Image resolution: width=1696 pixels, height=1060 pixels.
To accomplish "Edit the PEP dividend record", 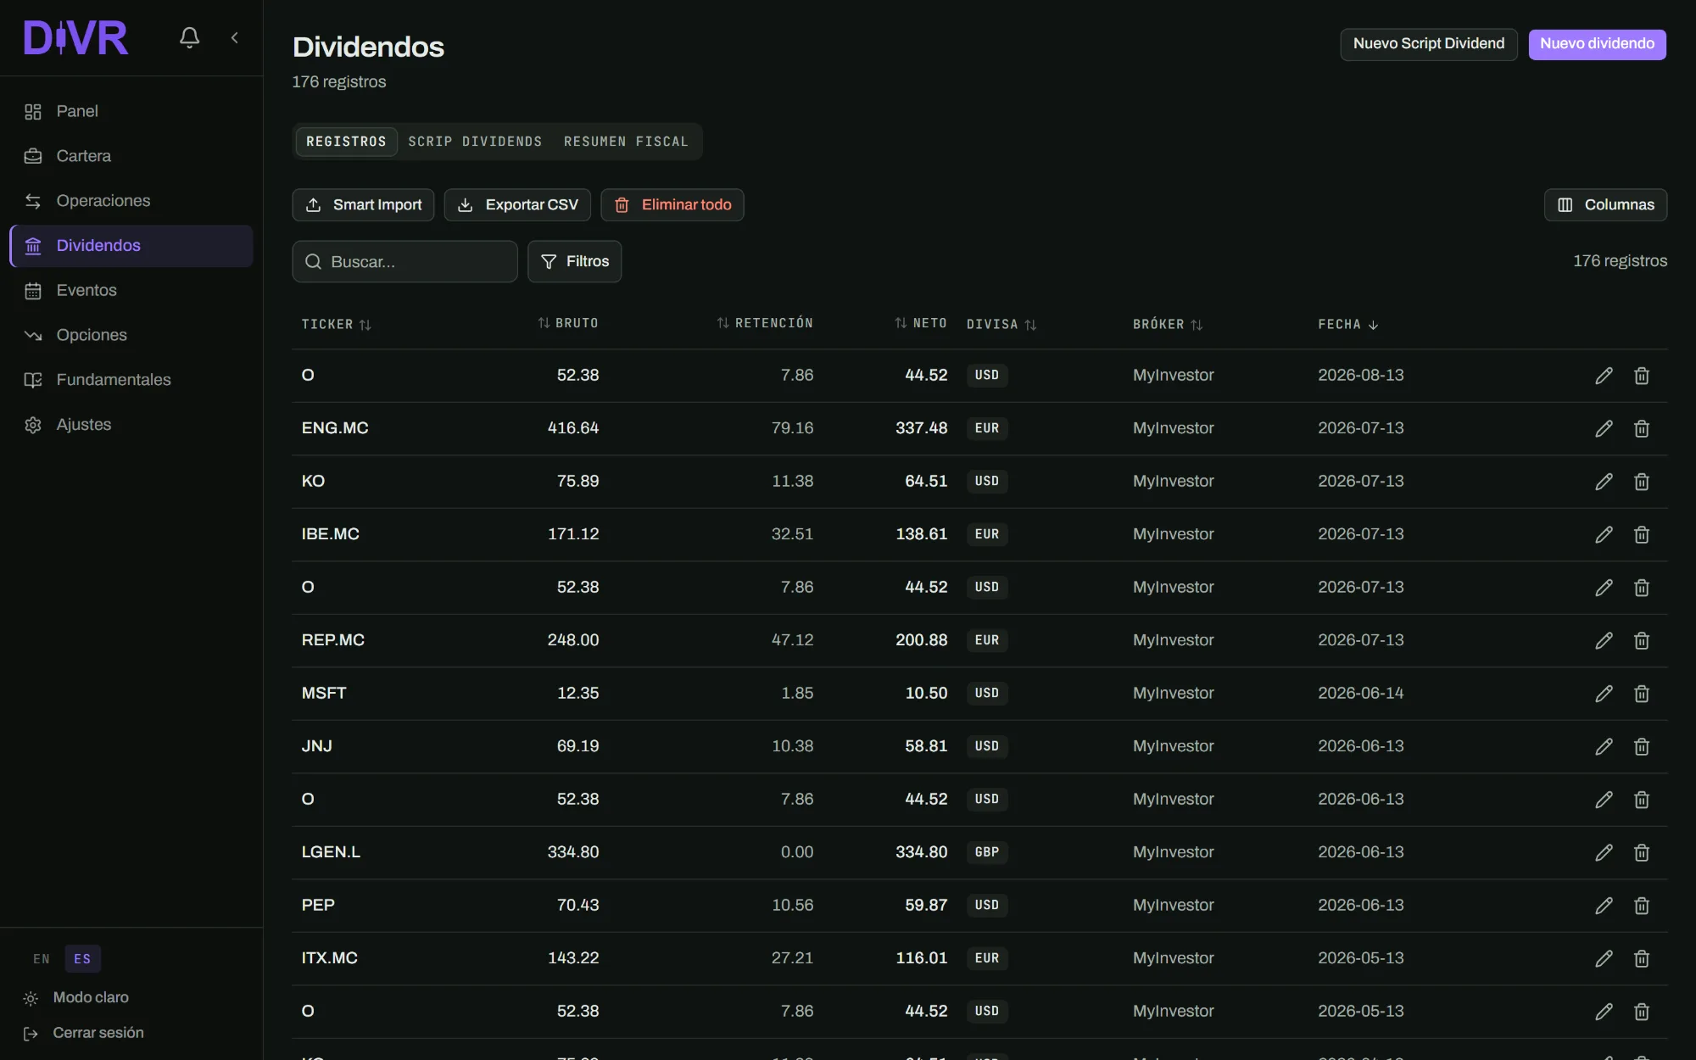I will coord(1604,906).
